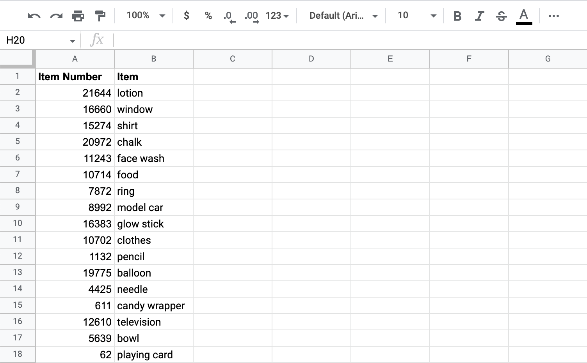Click the Redo arrow icon
587x363 pixels.
56,16
